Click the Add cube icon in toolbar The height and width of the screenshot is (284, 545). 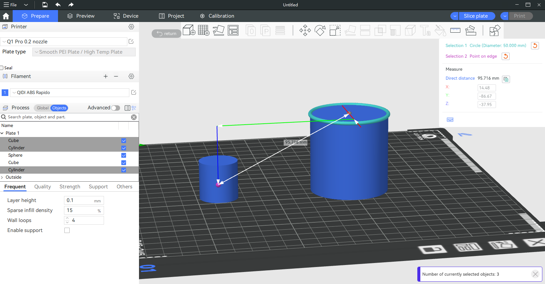189,30
